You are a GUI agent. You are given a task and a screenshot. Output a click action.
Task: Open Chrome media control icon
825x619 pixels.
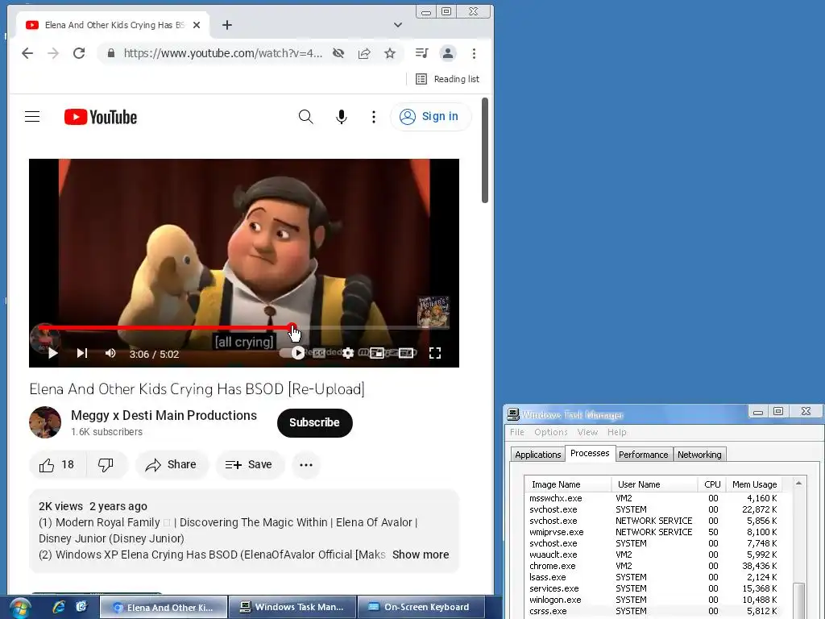click(421, 53)
